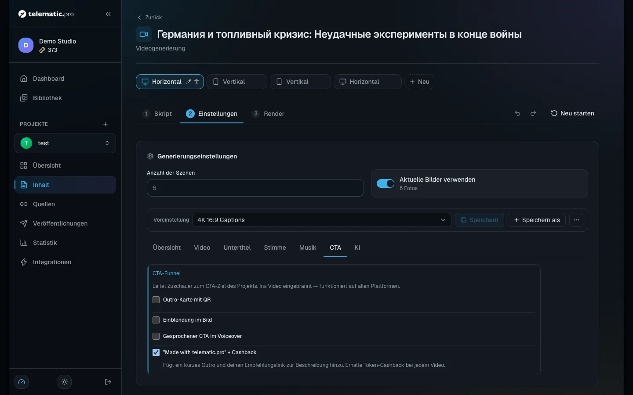633x395 pixels.
Task: Collapse the sidebar with double-chevron icon
Action: tap(108, 14)
